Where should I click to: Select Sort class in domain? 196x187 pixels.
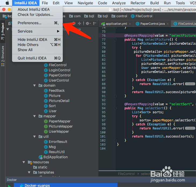(50, 106)
